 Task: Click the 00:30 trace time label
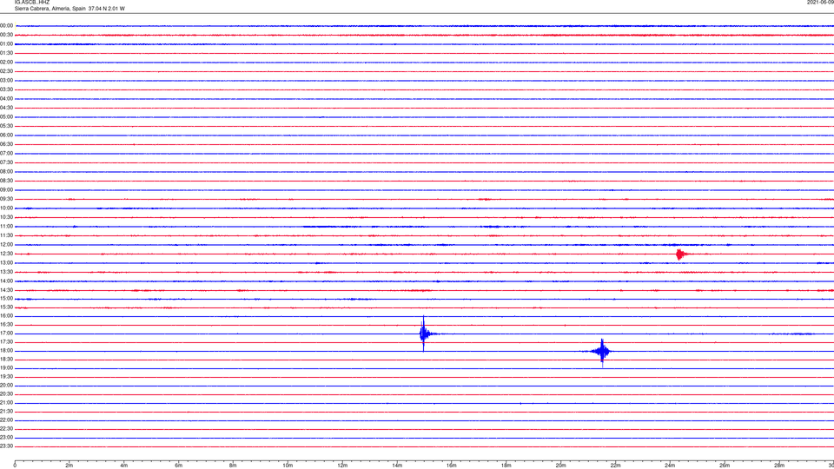pos(6,35)
